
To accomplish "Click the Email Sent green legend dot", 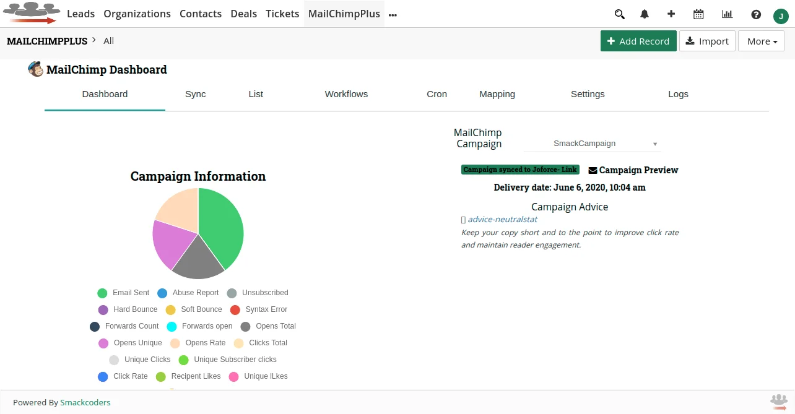I will point(102,293).
